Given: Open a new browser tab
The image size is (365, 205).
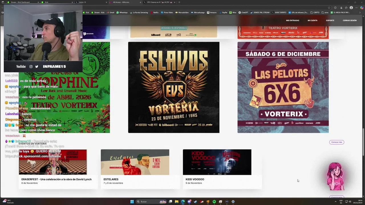Looking at the screenshot, I should click(x=179, y=2).
